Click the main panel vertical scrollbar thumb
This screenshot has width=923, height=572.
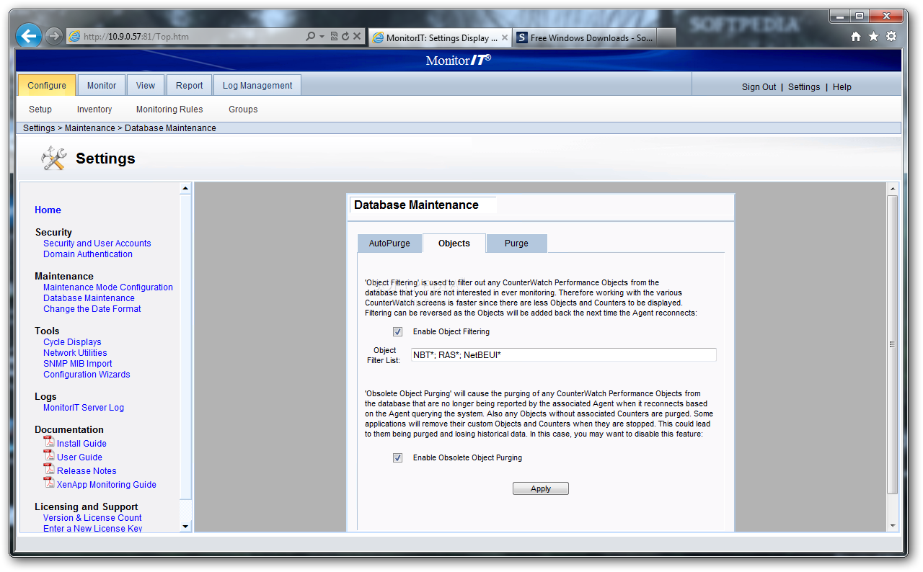pos(893,344)
